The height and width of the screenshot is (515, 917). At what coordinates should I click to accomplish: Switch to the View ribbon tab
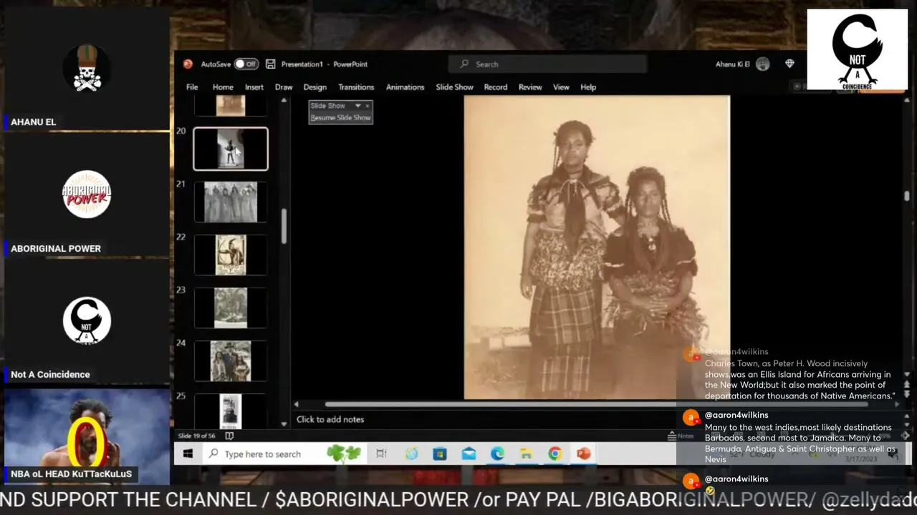(561, 87)
